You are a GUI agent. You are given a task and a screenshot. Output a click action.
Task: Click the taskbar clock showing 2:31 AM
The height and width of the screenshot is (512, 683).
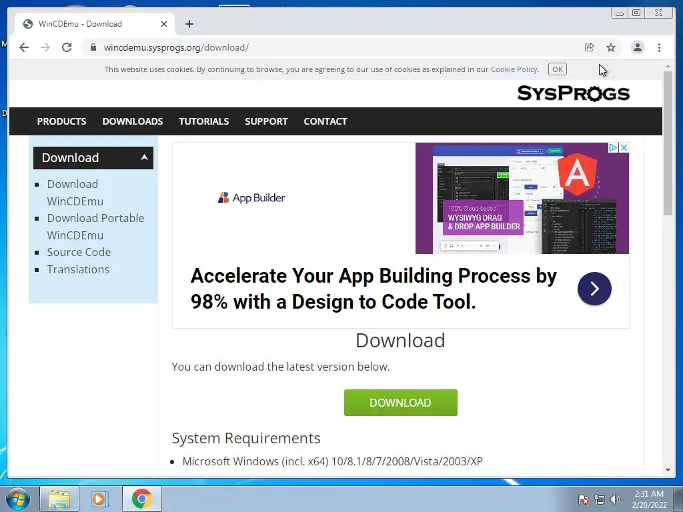[649, 499]
